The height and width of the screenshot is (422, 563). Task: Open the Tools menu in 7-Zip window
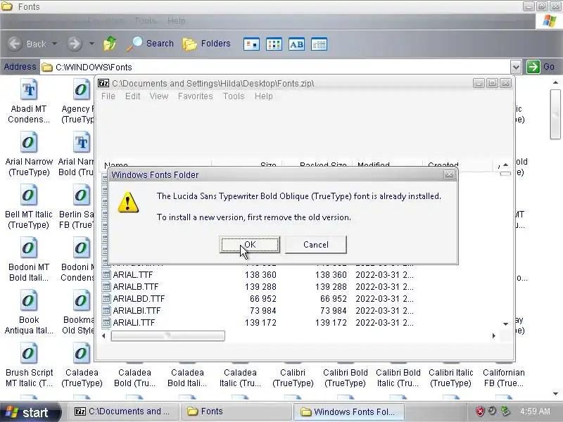pos(234,96)
